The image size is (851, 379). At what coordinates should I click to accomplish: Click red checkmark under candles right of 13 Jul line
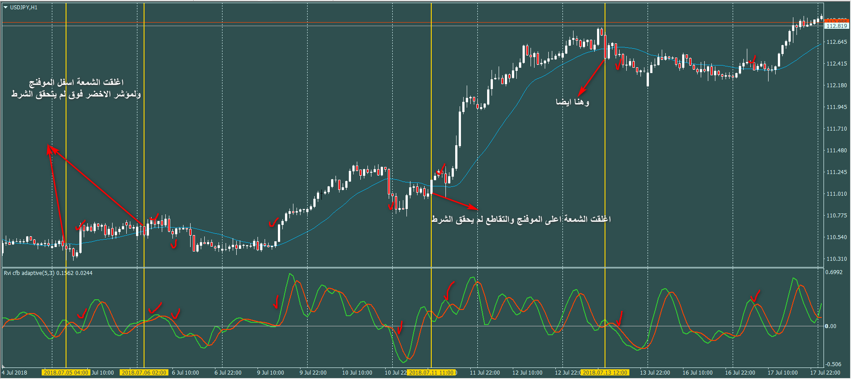pyautogui.click(x=618, y=66)
